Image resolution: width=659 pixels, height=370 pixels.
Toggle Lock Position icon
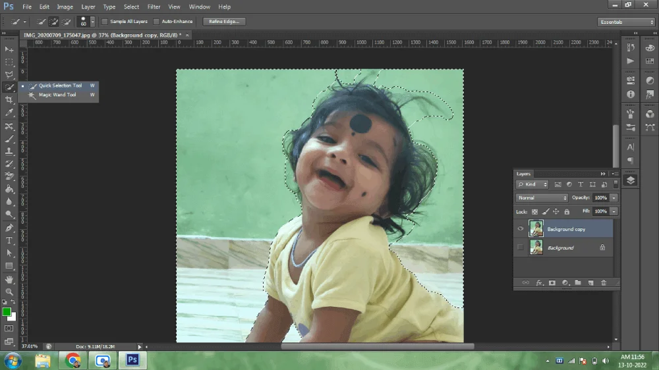point(556,212)
